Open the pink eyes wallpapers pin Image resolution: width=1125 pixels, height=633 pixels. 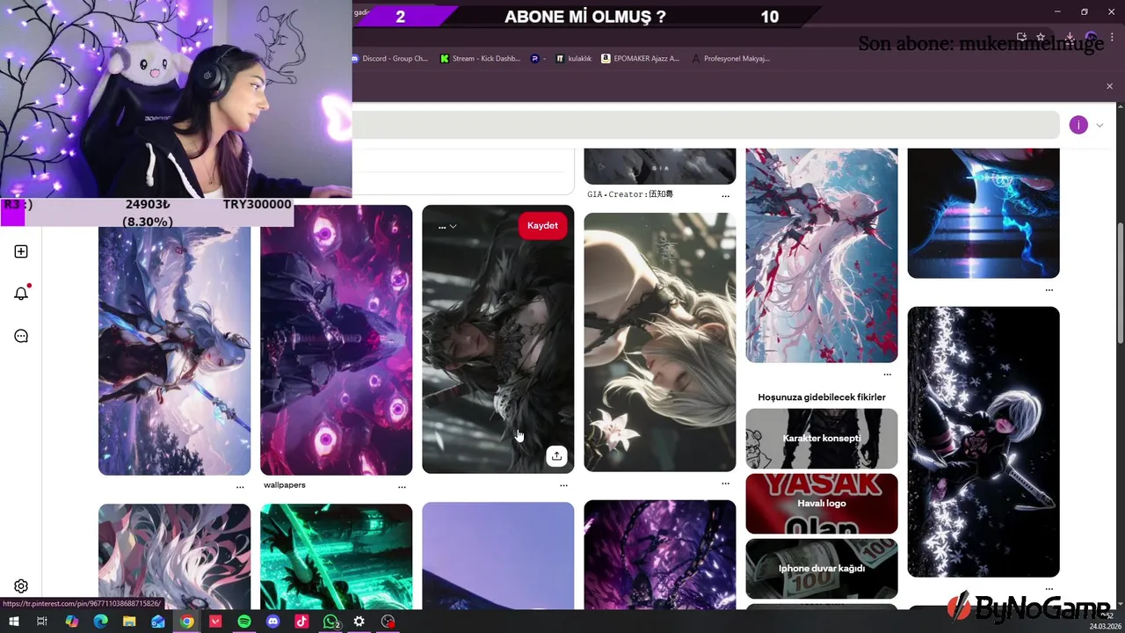[x=336, y=340]
